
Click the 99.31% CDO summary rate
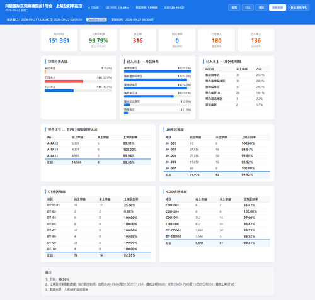coord(249,243)
